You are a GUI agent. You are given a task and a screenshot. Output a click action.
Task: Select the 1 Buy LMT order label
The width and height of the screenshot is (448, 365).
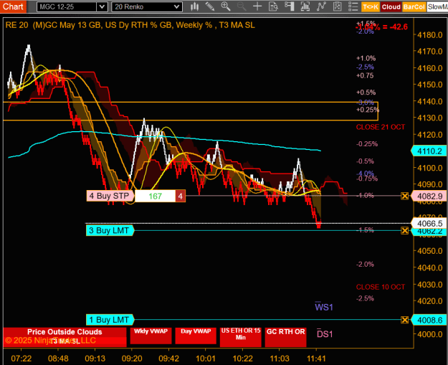coord(110,320)
